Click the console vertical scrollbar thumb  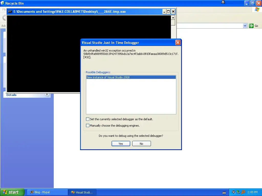click(x=173, y=22)
